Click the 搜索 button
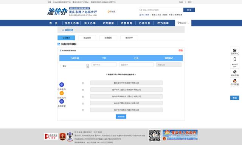The image size is (242, 145). (x=189, y=10)
